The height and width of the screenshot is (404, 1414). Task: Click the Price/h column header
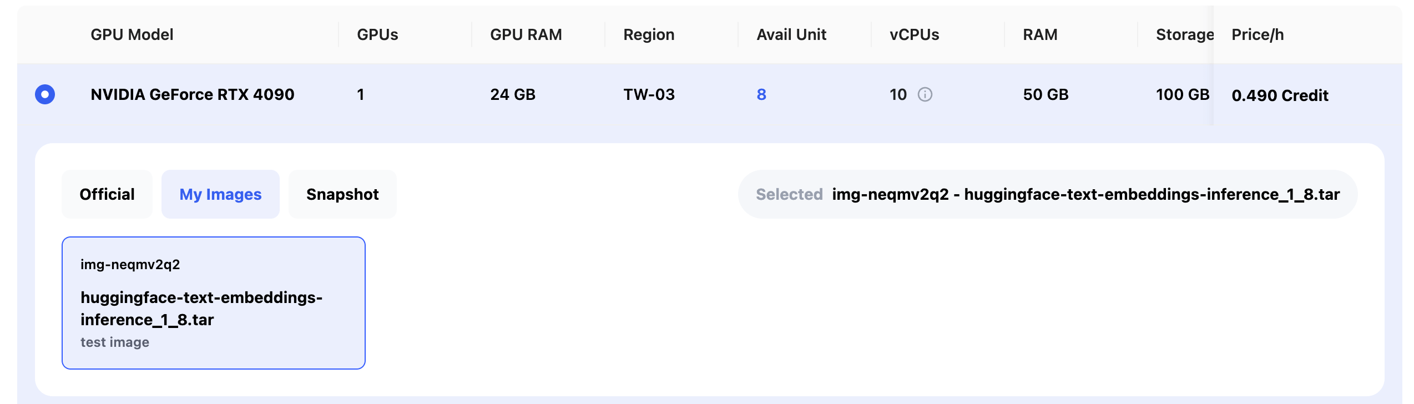click(1258, 34)
